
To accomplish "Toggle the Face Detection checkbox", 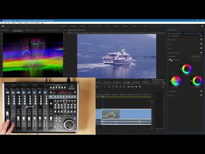I will [170, 60].
